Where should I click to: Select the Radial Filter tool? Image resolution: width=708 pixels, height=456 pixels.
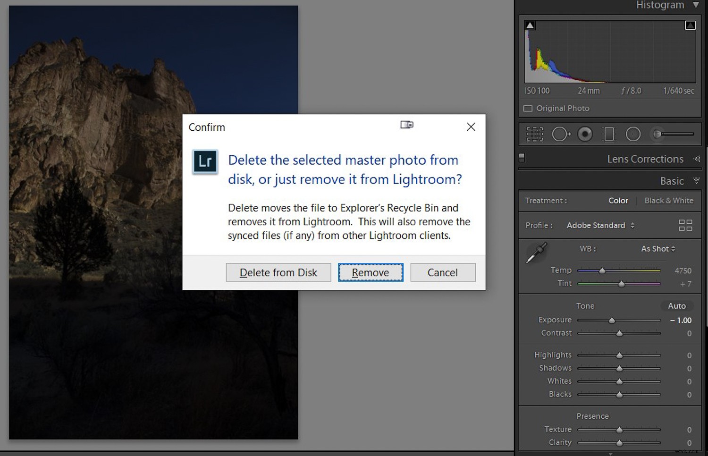click(x=633, y=134)
